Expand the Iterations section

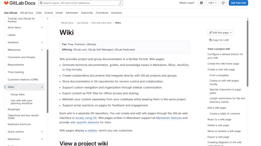42,42
